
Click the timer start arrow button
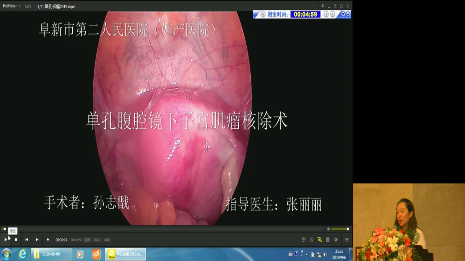(326, 14)
